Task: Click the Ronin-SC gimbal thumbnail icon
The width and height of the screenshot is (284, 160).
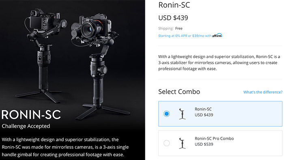Action: click(182, 114)
